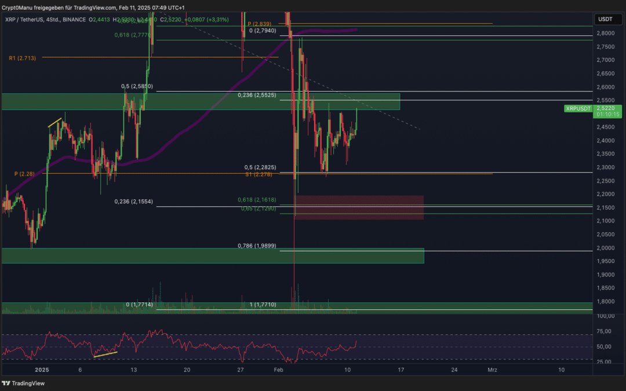The height and width of the screenshot is (391, 626).
Task: Click the 100,00 RSI axis label
Action: click(x=605, y=316)
